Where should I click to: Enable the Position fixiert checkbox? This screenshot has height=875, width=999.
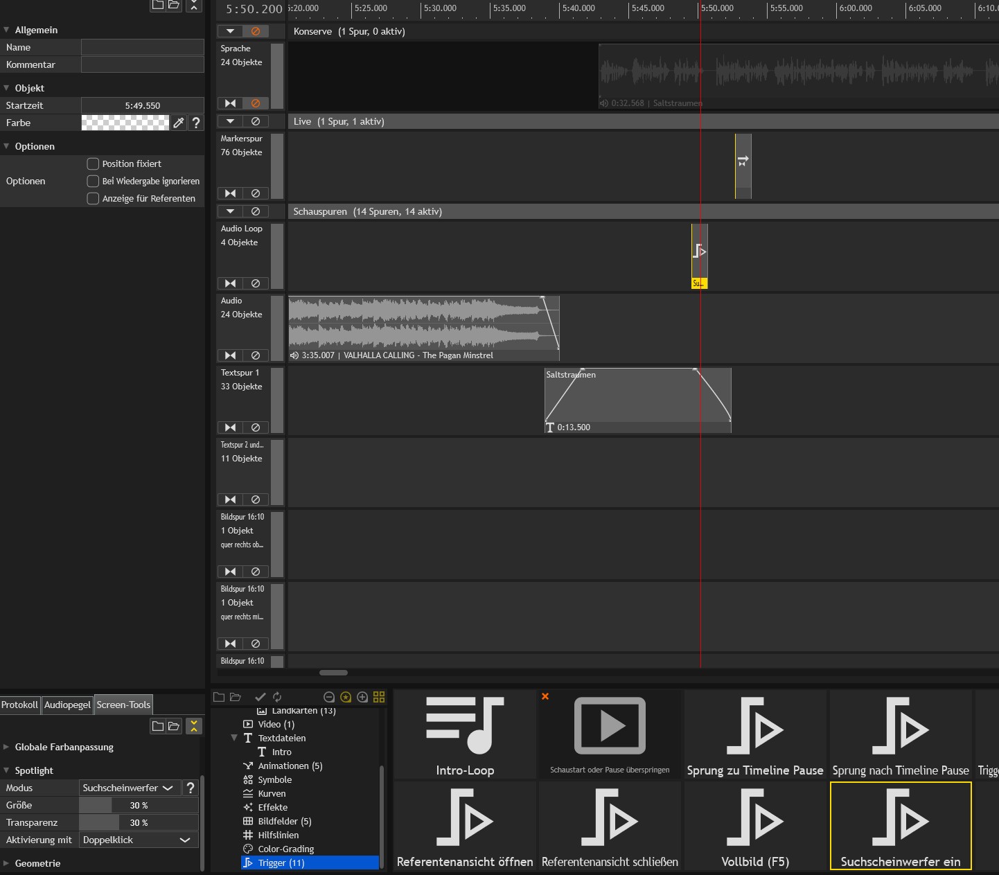tap(93, 164)
